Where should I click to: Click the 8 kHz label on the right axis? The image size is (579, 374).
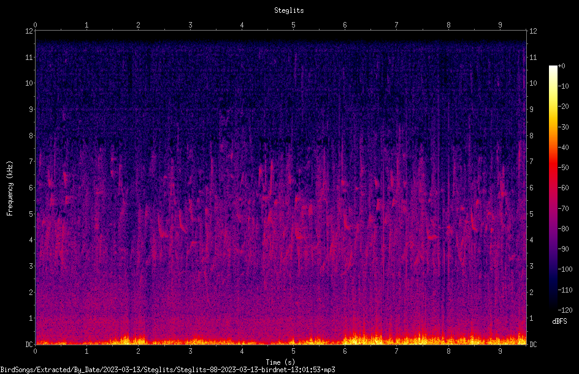pyautogui.click(x=531, y=136)
